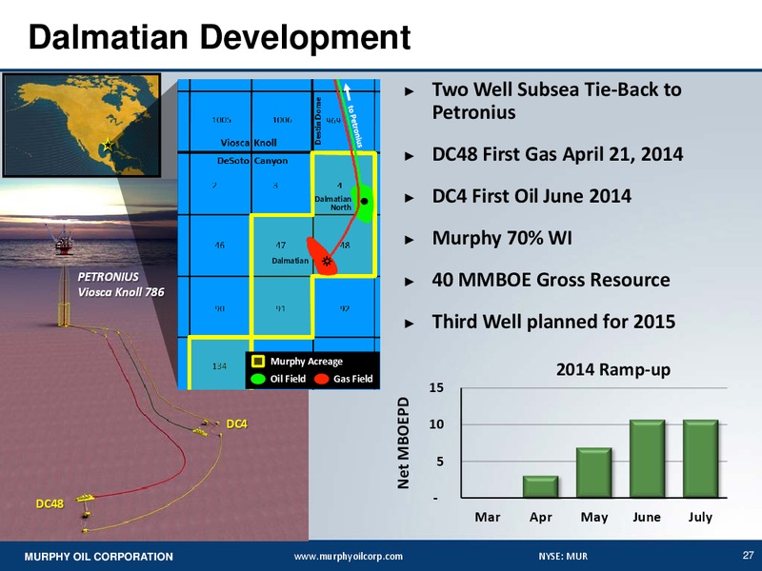762x571 pixels.
Task: Click the Dalmatian Development slide title
Action: tap(220, 37)
